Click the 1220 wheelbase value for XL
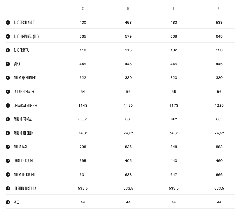Image resolution: width=235 pixels, height=218 pixels. click(x=219, y=106)
